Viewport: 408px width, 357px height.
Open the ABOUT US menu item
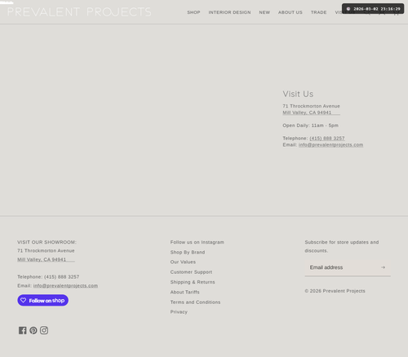pyautogui.click(x=290, y=12)
